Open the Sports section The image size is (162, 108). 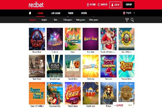pyautogui.click(x=84, y=13)
